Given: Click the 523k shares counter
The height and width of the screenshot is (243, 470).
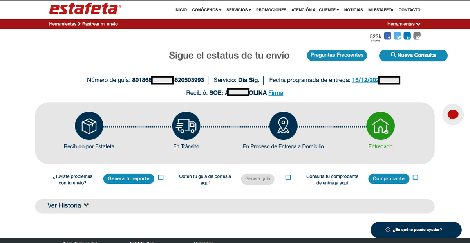Looking at the screenshot, I should click(375, 37).
